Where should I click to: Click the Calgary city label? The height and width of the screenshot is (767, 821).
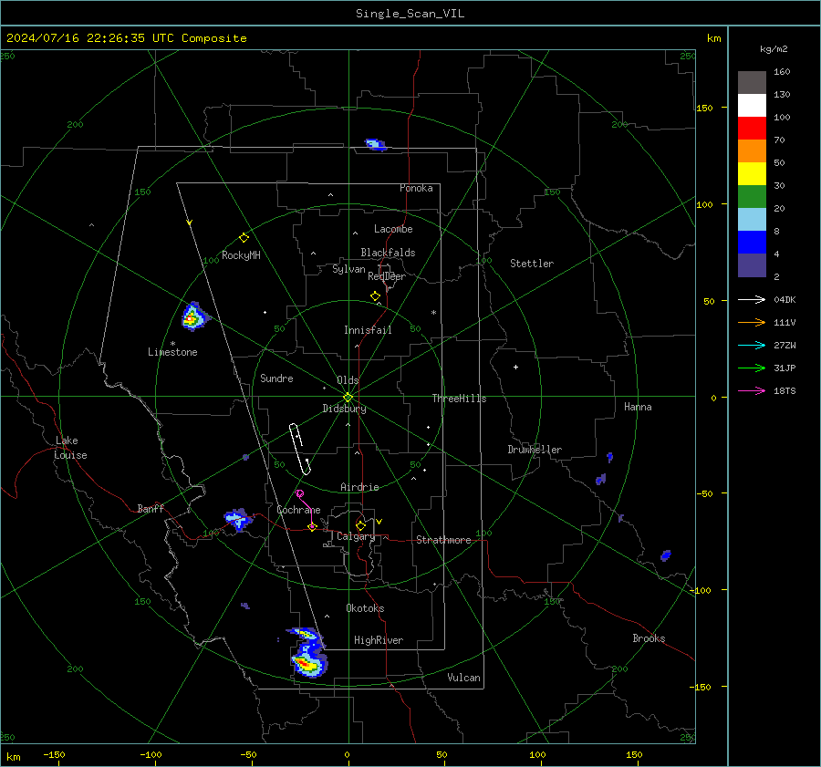pyautogui.click(x=356, y=536)
